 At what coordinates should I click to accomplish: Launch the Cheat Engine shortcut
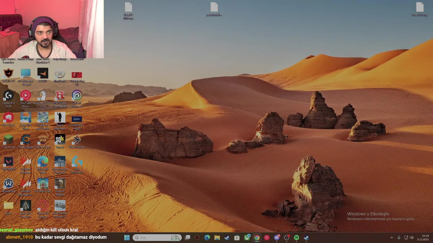(x=26, y=141)
